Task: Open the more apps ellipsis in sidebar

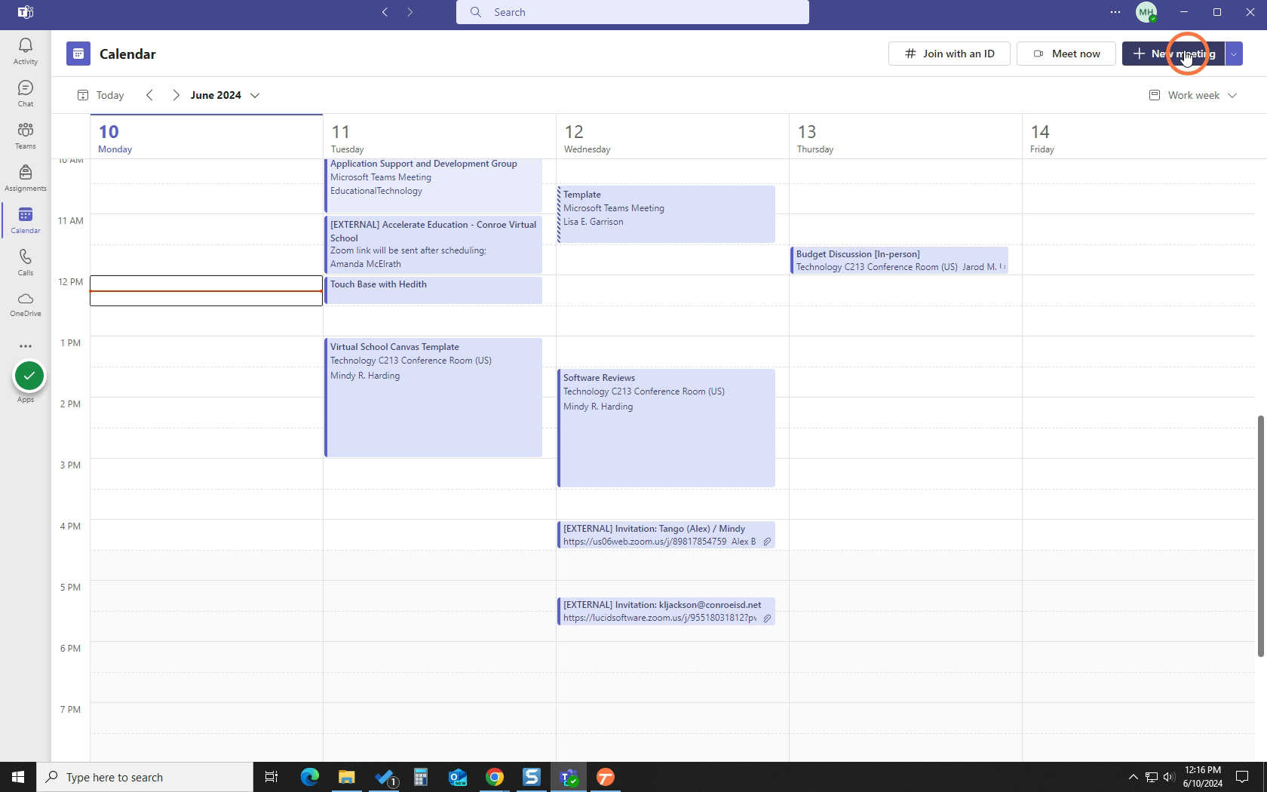Action: [25, 346]
